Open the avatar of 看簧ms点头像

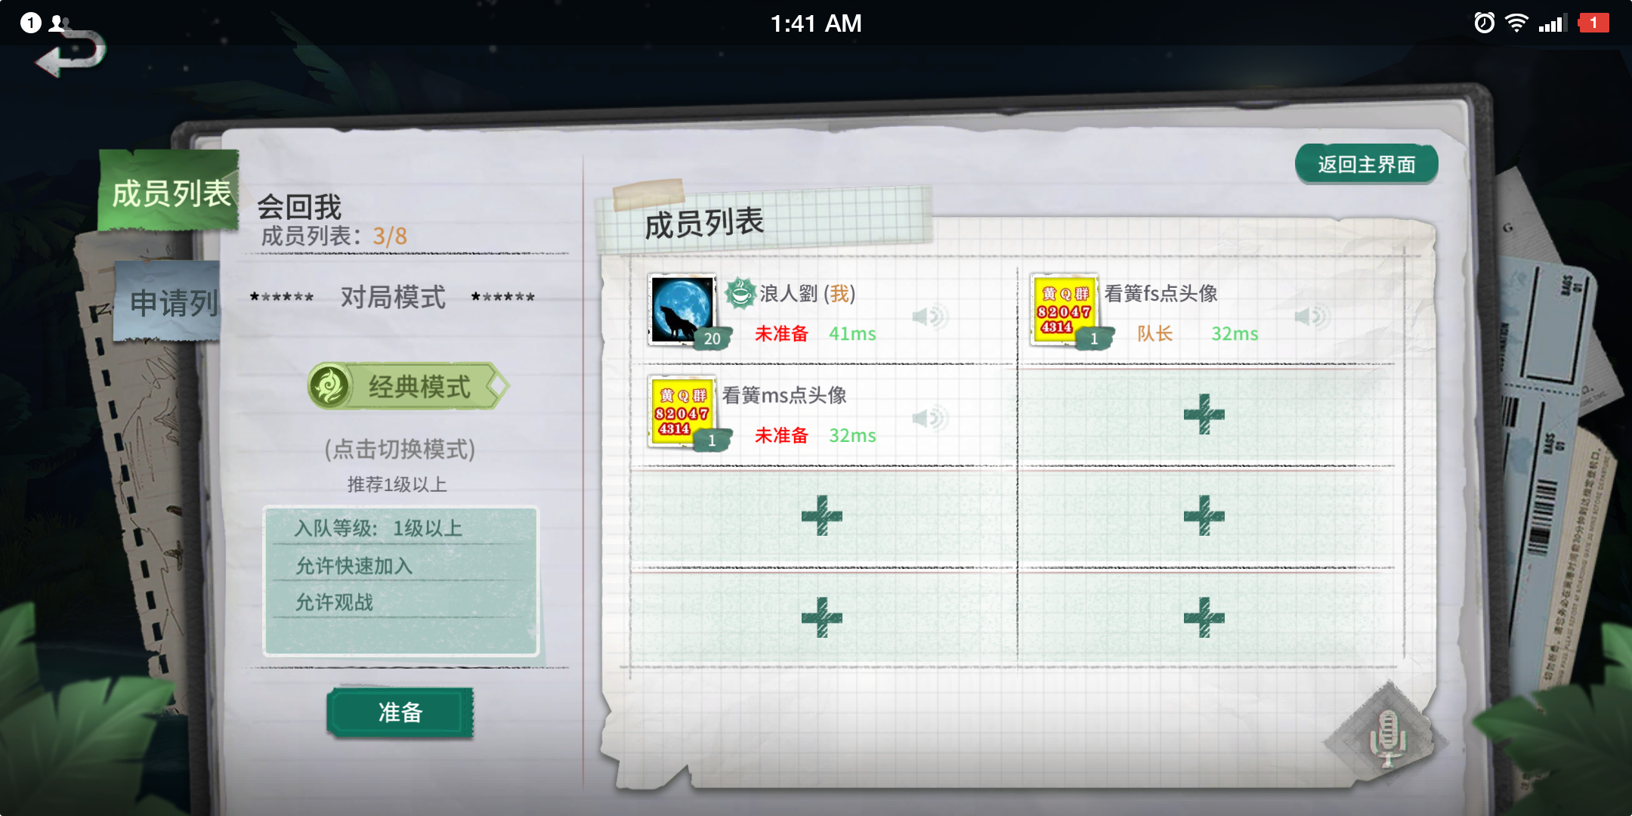click(x=682, y=411)
